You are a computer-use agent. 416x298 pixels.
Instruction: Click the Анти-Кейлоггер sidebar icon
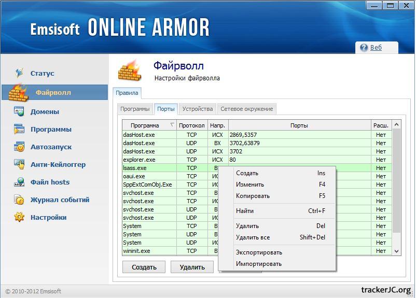pyautogui.click(x=19, y=164)
